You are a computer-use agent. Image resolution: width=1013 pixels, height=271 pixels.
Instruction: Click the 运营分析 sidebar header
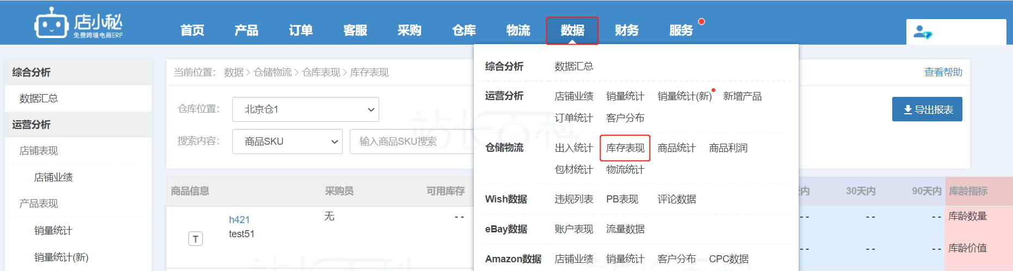(78, 125)
